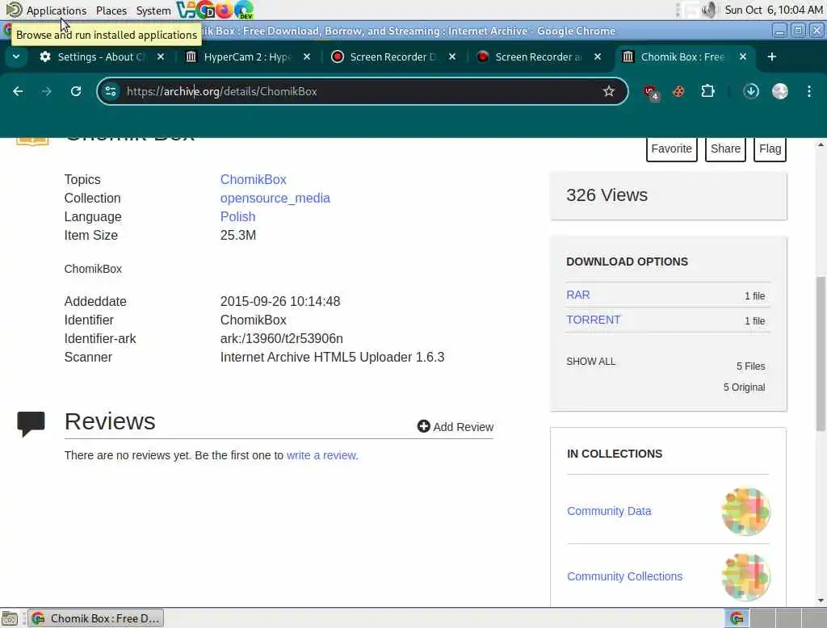Open the Places menu
This screenshot has width=827, height=628.
coord(111,10)
